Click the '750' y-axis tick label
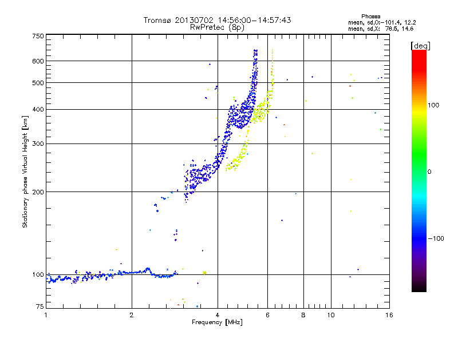Viewport: 458px width, 343px height. click(x=38, y=36)
